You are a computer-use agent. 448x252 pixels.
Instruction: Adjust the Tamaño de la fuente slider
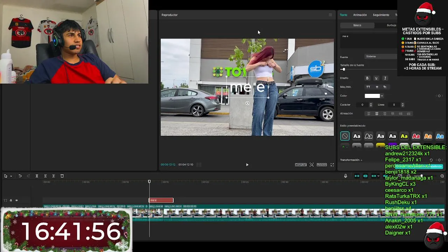coord(344,69)
